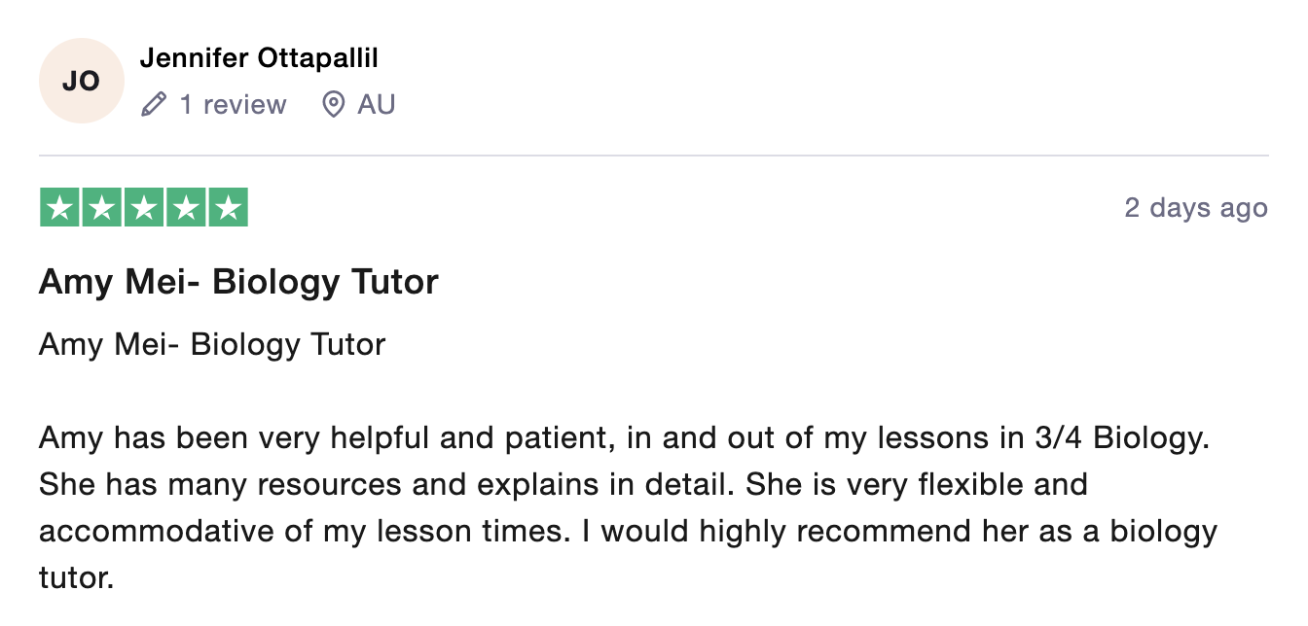Click the fifth green rating star
The width and height of the screenshot is (1308, 626).
(x=228, y=208)
